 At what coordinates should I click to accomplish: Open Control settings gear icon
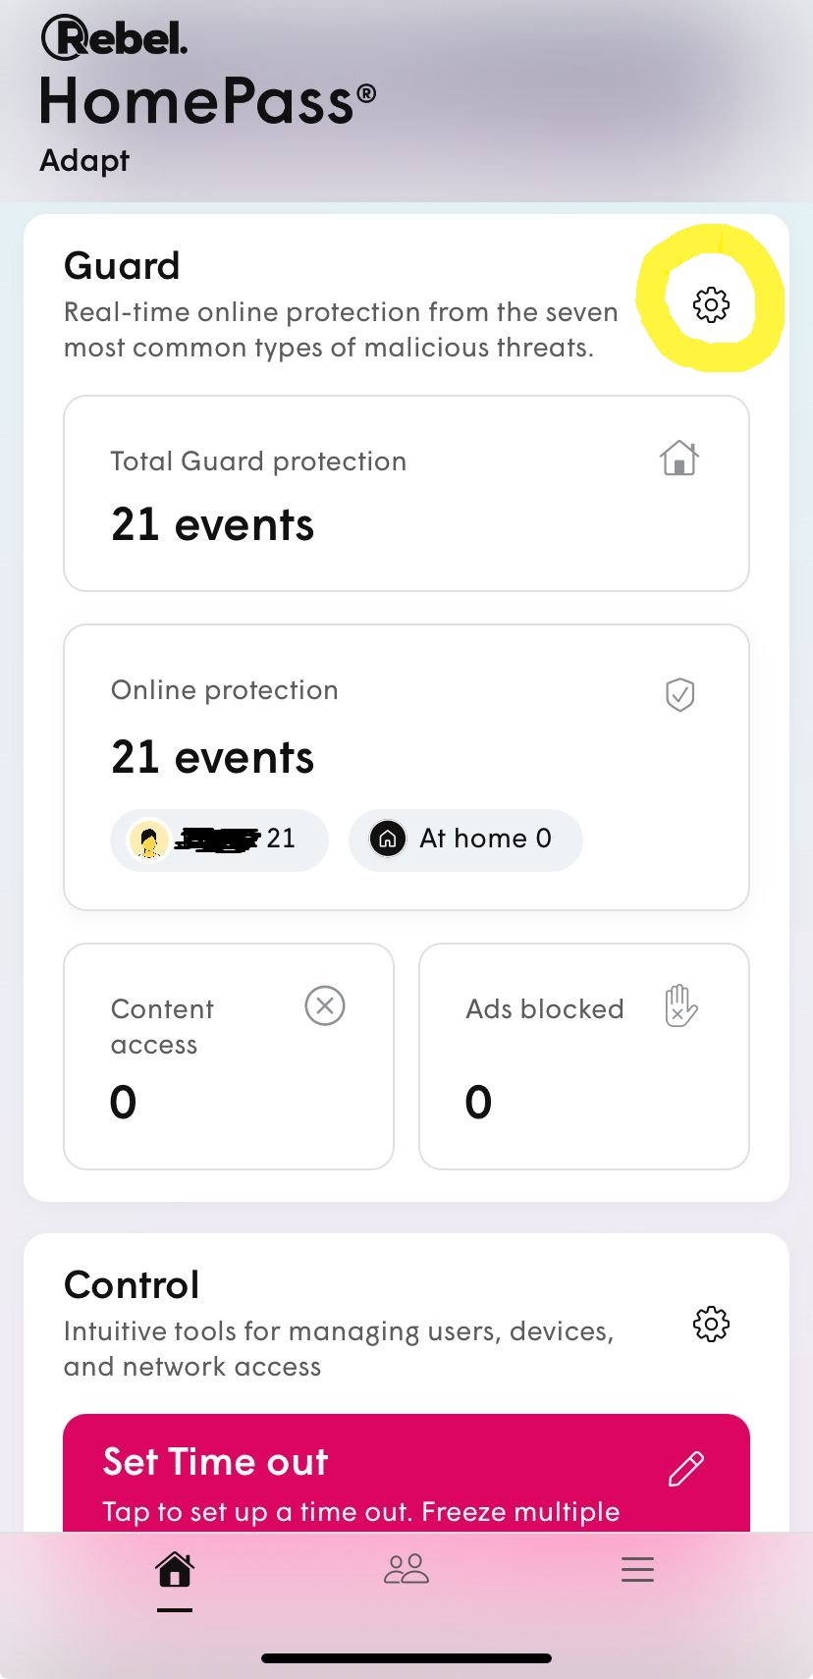point(711,1324)
